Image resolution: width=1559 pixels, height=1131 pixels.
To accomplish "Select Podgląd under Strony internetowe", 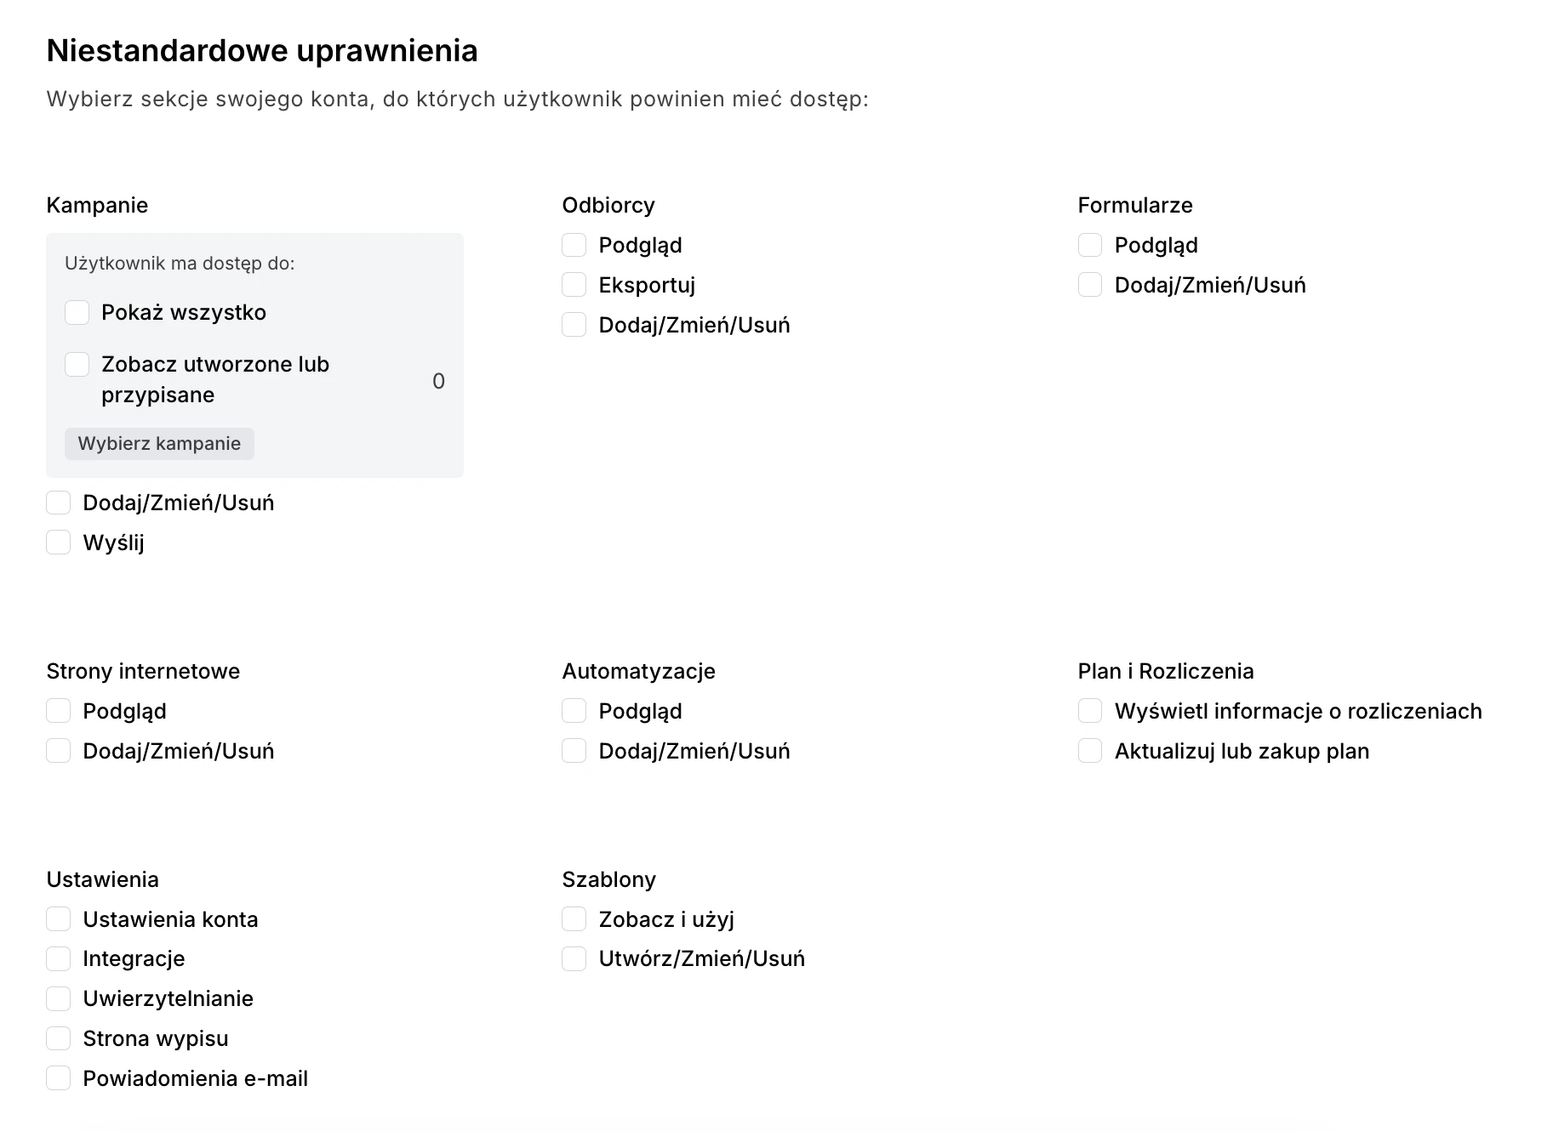I will pyautogui.click(x=59, y=711).
